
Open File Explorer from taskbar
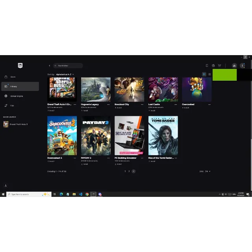click(x=74, y=194)
